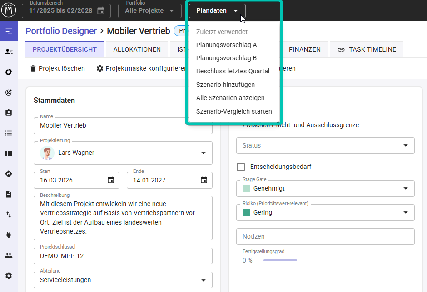
Task: Open the Projektleitung dropdown for Lars Wagner
Action: click(x=203, y=153)
